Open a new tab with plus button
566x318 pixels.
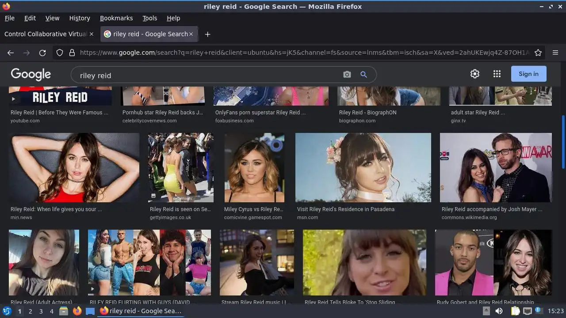point(207,34)
